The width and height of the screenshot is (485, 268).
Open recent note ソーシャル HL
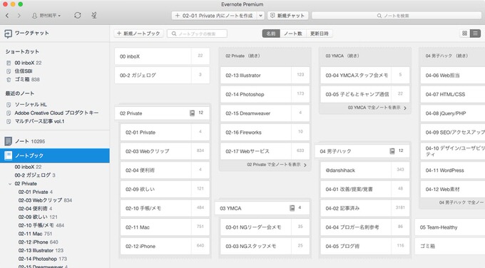[x=31, y=105]
